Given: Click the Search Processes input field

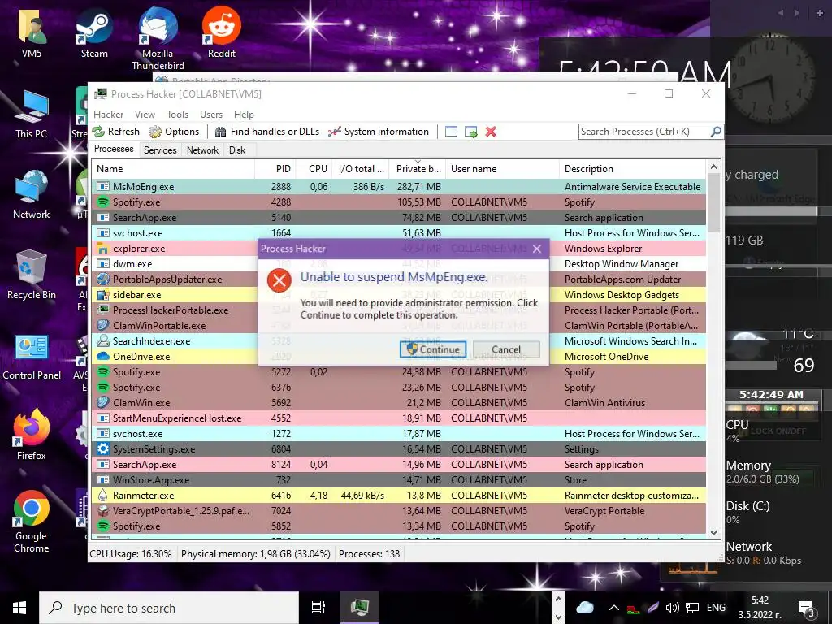Looking at the screenshot, I should coord(643,131).
